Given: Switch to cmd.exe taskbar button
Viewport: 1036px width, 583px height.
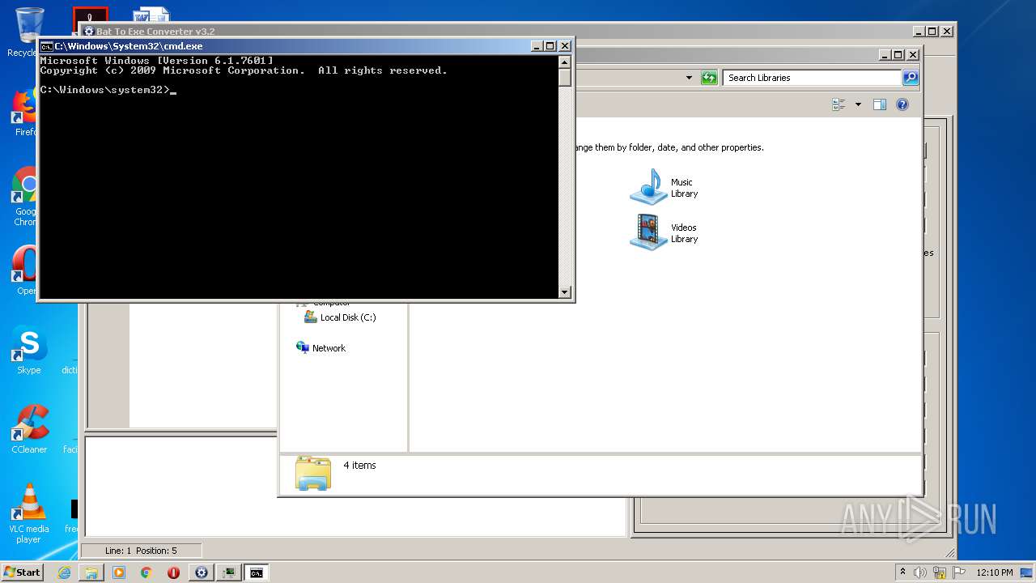Looking at the screenshot, I should click(256, 572).
